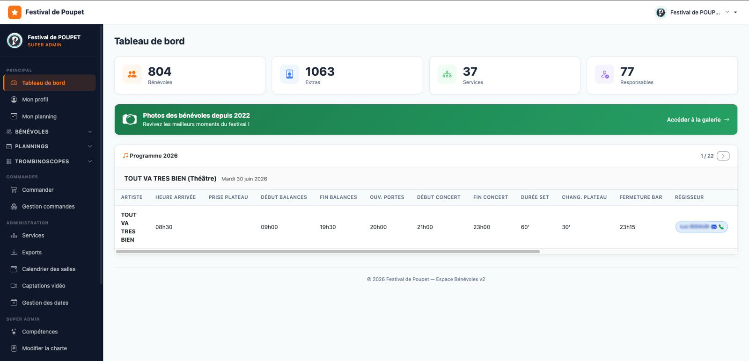The width and height of the screenshot is (749, 361).
Task: Open Gestion commandes in the sidebar
Action: click(x=50, y=207)
